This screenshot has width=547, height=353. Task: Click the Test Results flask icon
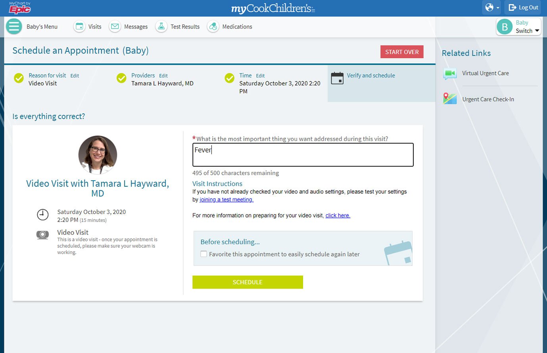[x=161, y=27]
